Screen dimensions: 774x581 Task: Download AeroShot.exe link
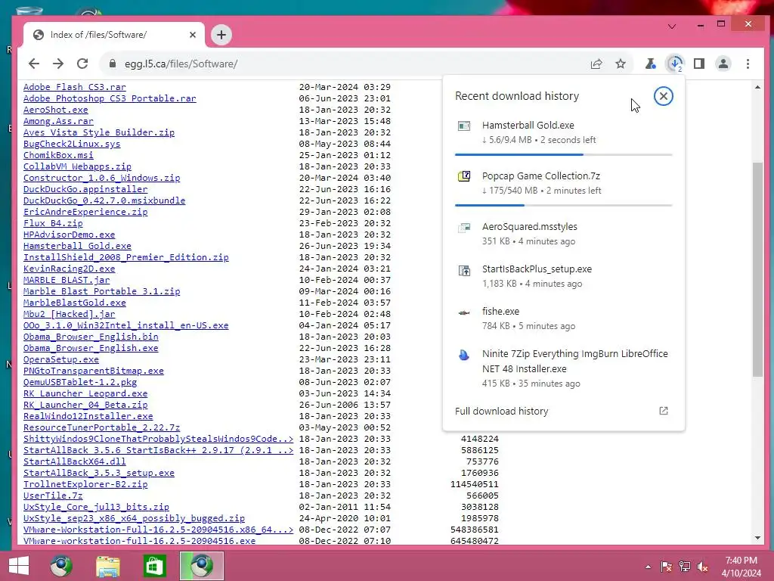[56, 110]
